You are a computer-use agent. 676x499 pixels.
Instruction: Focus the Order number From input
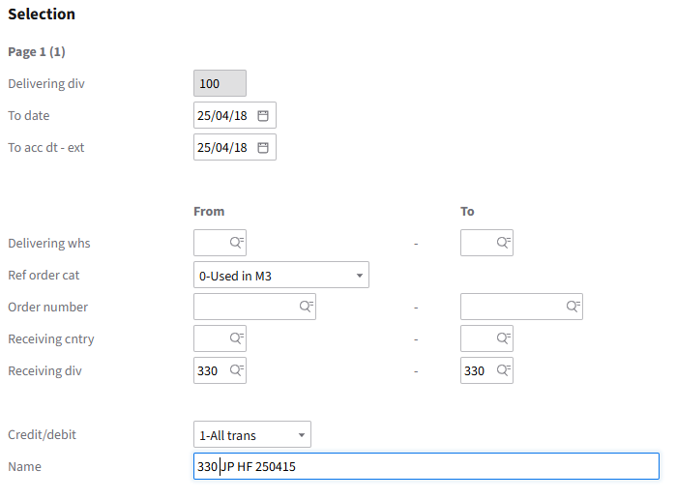pyautogui.click(x=246, y=307)
